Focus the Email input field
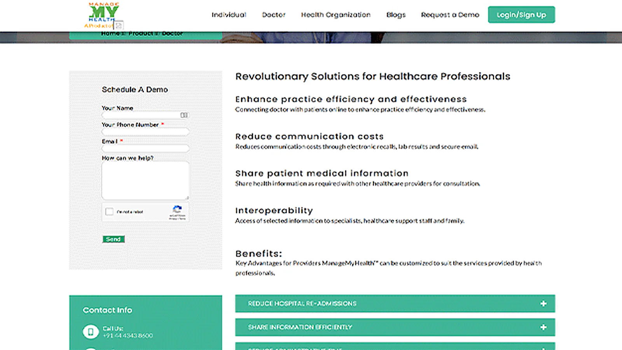Viewport: 622px width, 350px height. pyautogui.click(x=145, y=148)
